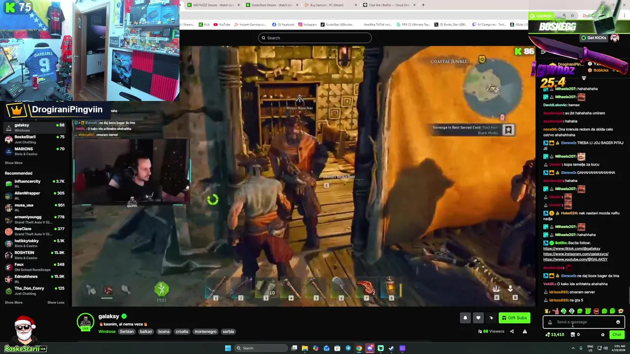Open the Instant-Gaming bookmark
This screenshot has height=354, width=630.
coord(251,25)
